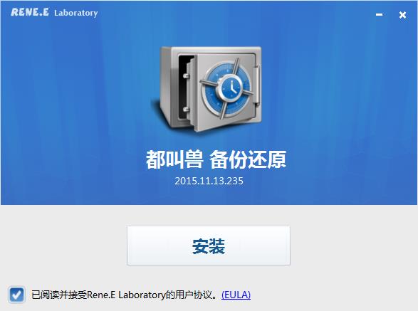
Task: Click the version number 2015.11.13.235
Action: (x=209, y=181)
